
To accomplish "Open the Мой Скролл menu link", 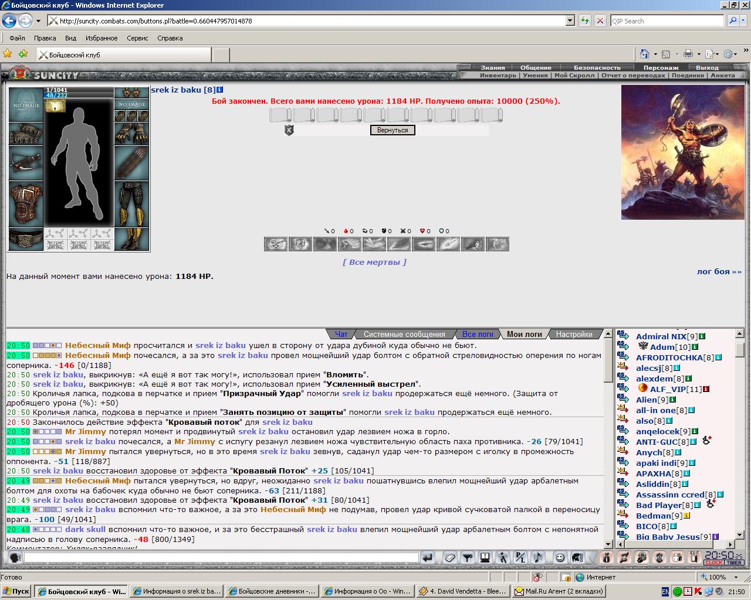I will point(574,75).
